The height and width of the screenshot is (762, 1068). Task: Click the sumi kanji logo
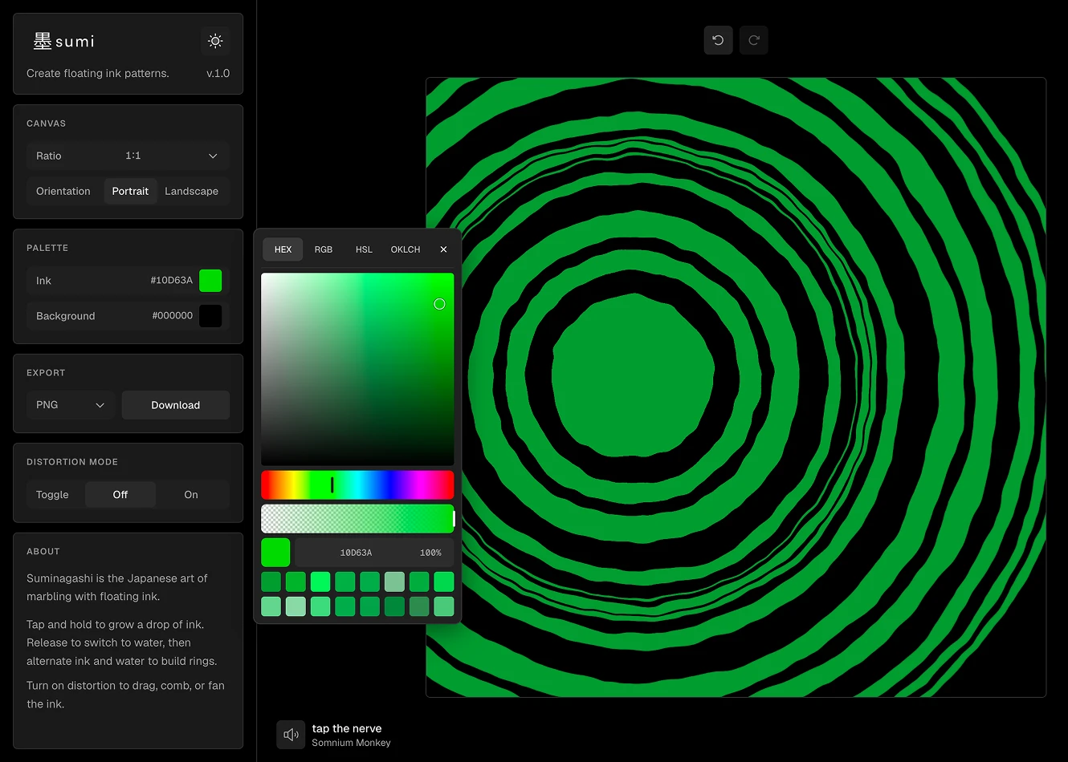coord(64,41)
